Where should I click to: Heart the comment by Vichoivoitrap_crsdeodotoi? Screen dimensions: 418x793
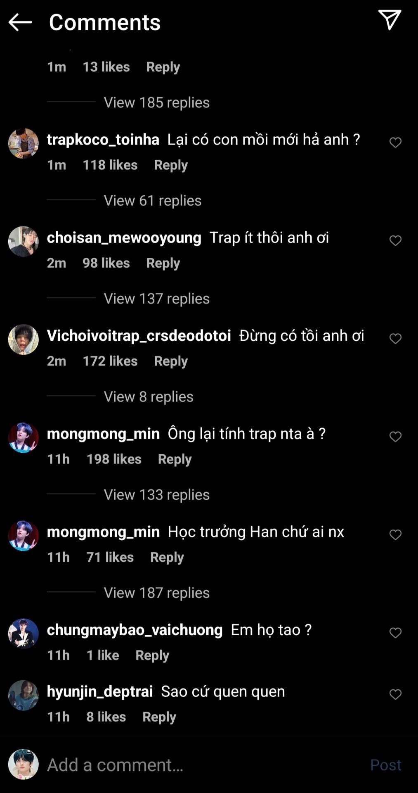(395, 339)
